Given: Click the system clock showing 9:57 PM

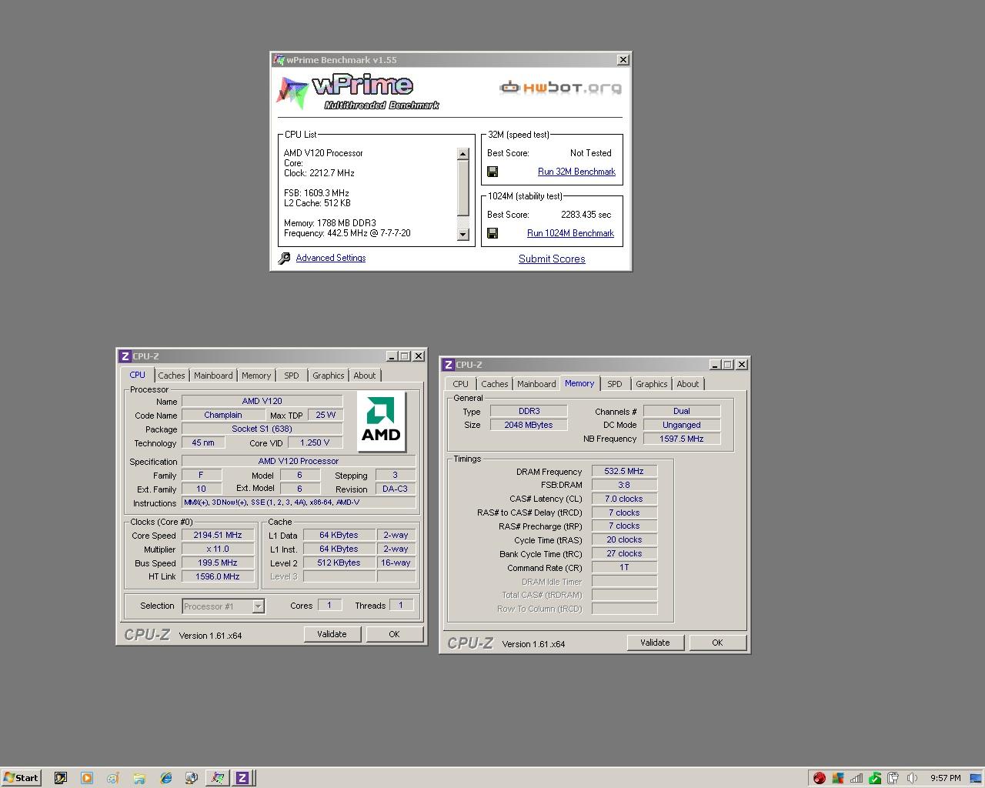Looking at the screenshot, I should [945, 778].
